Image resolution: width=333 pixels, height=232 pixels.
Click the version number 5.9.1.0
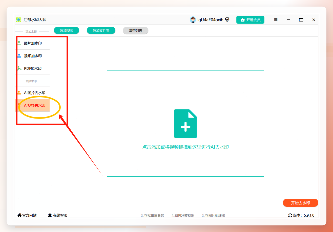(x=309, y=215)
